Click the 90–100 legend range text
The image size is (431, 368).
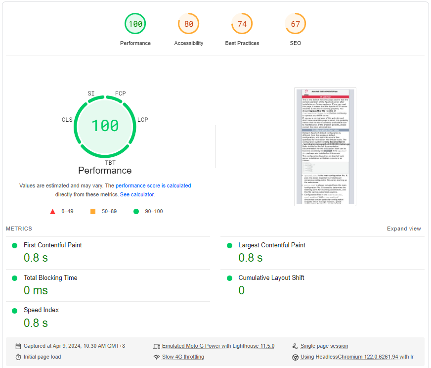click(x=154, y=211)
